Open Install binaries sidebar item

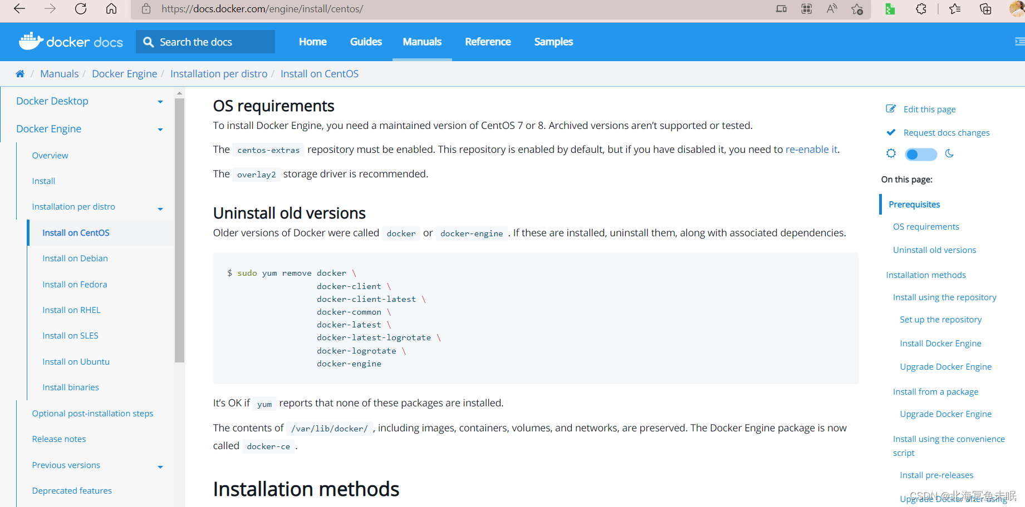[x=71, y=387]
